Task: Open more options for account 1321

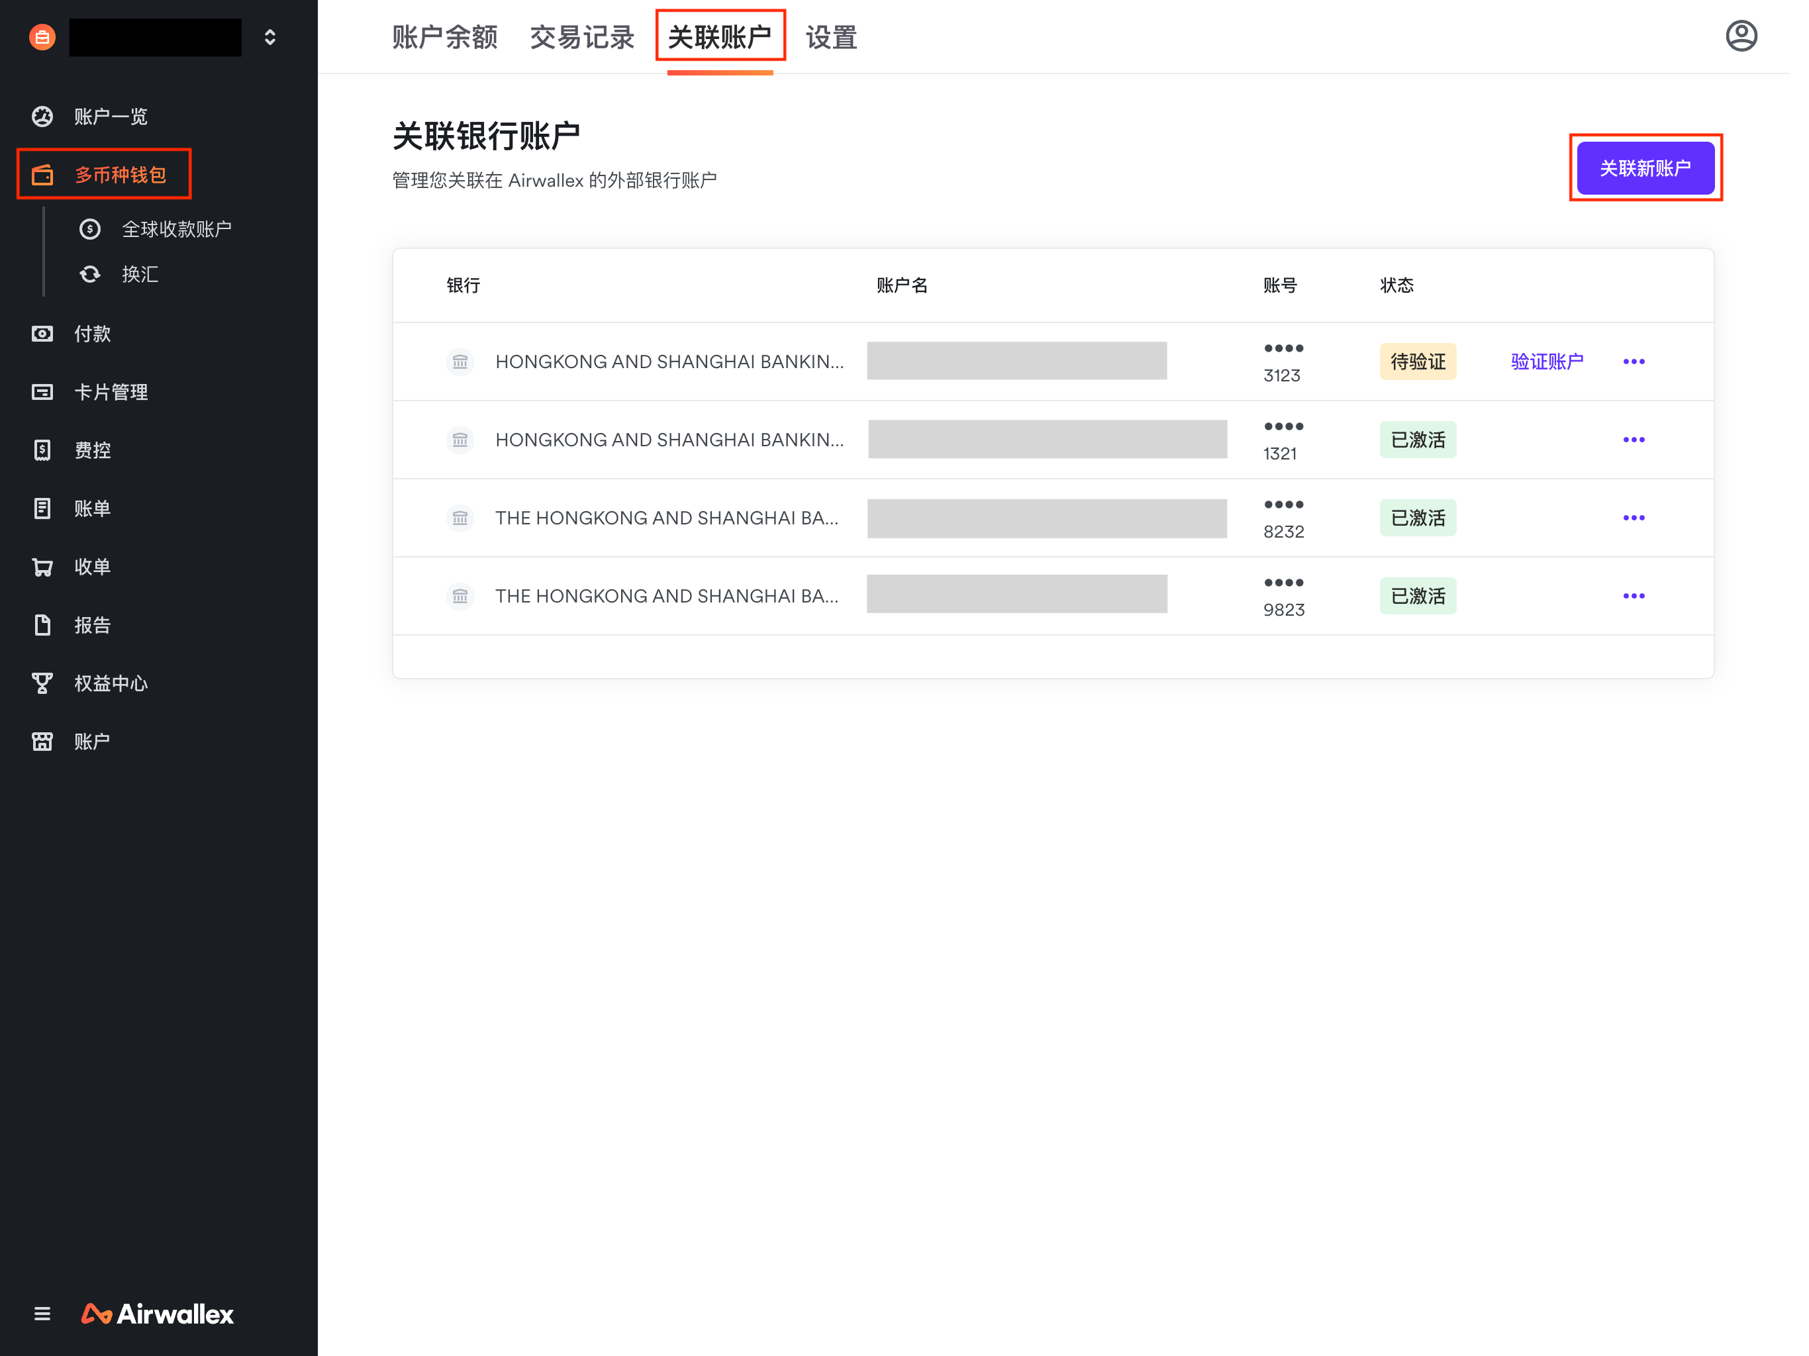Action: pyautogui.click(x=1633, y=440)
